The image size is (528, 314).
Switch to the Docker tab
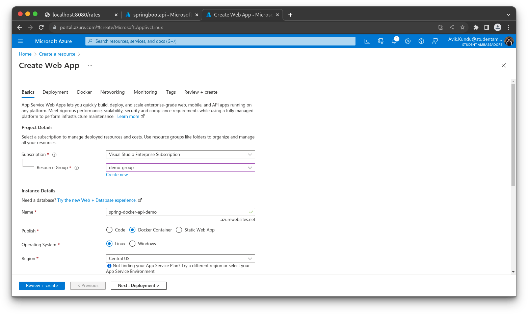point(84,92)
